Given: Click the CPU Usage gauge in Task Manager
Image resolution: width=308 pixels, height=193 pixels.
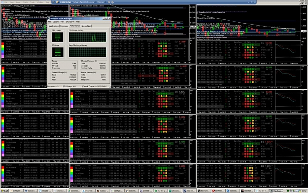Looking at the screenshot, I should click(x=58, y=37).
